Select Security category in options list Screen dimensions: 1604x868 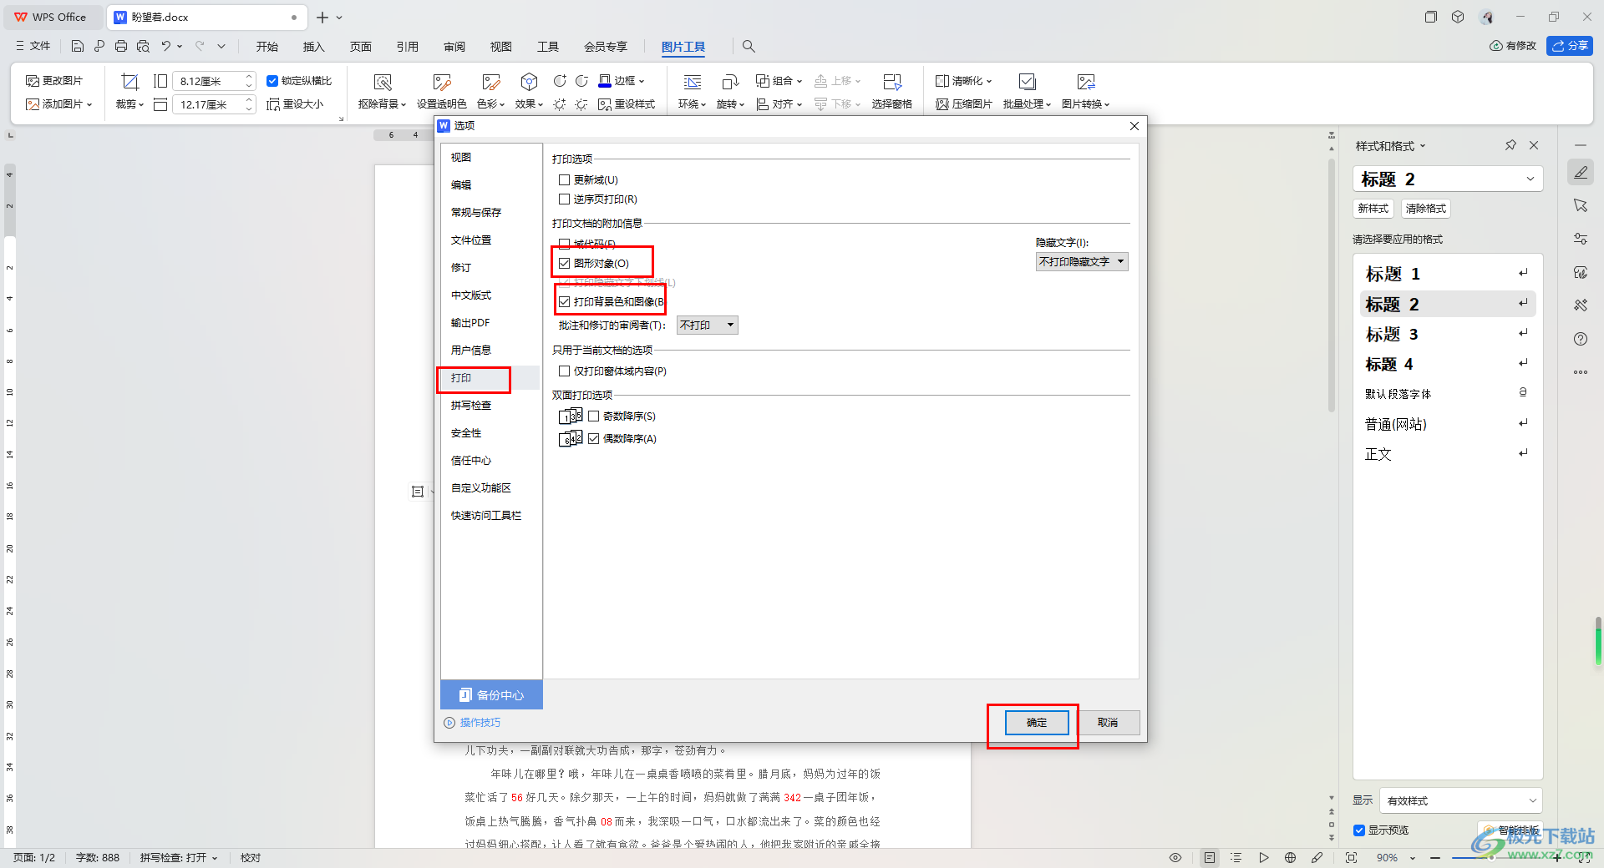tap(490, 433)
